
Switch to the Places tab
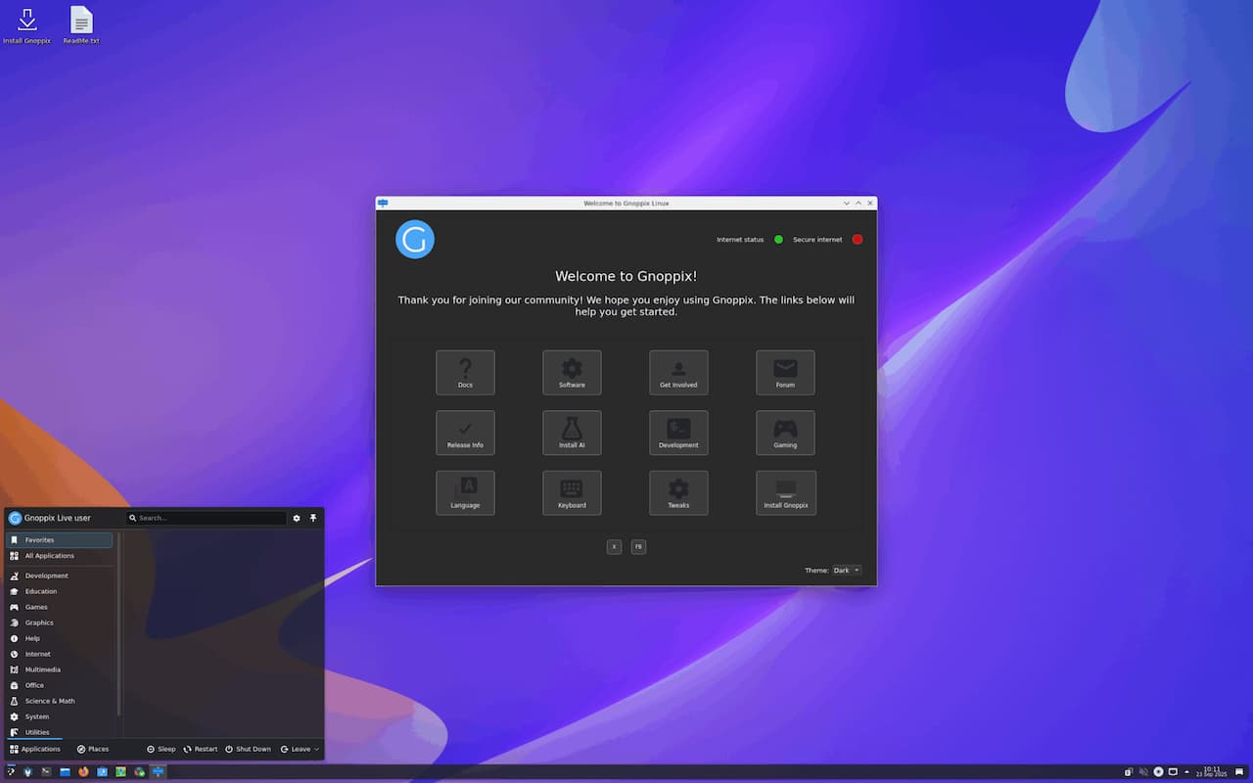(93, 750)
